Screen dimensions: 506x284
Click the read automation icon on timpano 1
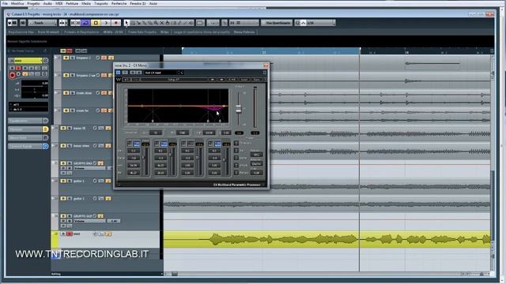(x=104, y=58)
